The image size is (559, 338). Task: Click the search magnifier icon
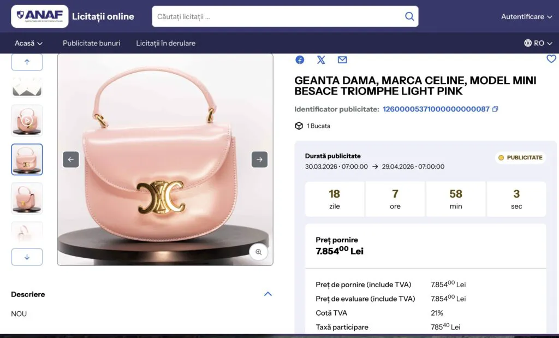tap(409, 16)
